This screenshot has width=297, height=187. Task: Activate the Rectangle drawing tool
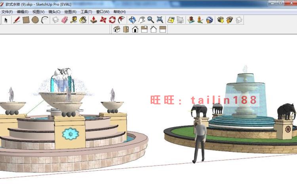point(26,20)
